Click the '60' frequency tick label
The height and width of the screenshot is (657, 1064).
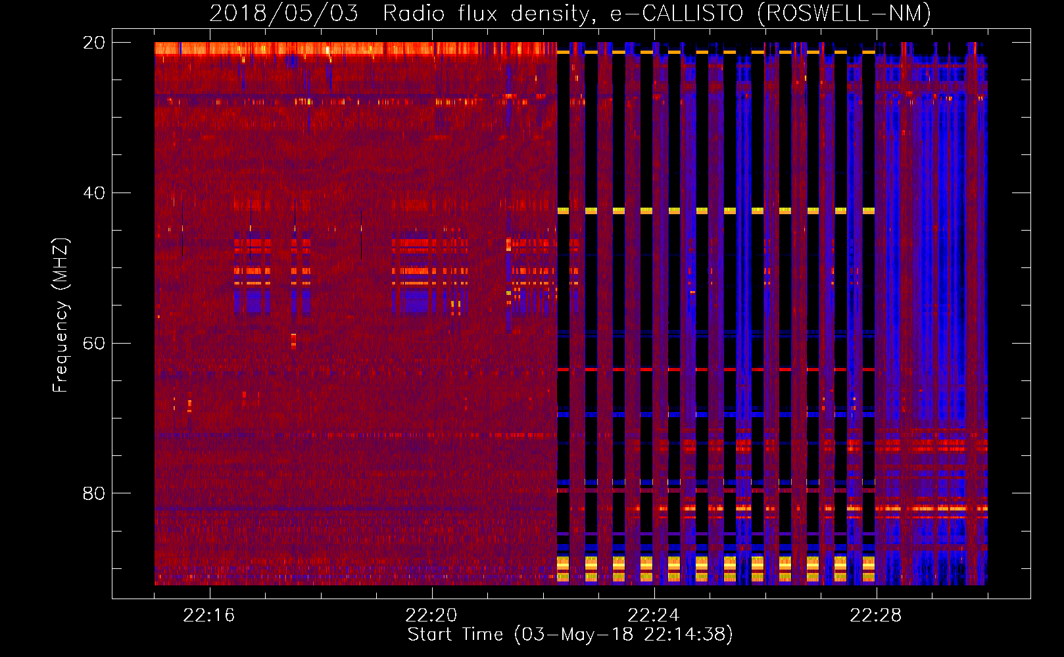pyautogui.click(x=93, y=343)
